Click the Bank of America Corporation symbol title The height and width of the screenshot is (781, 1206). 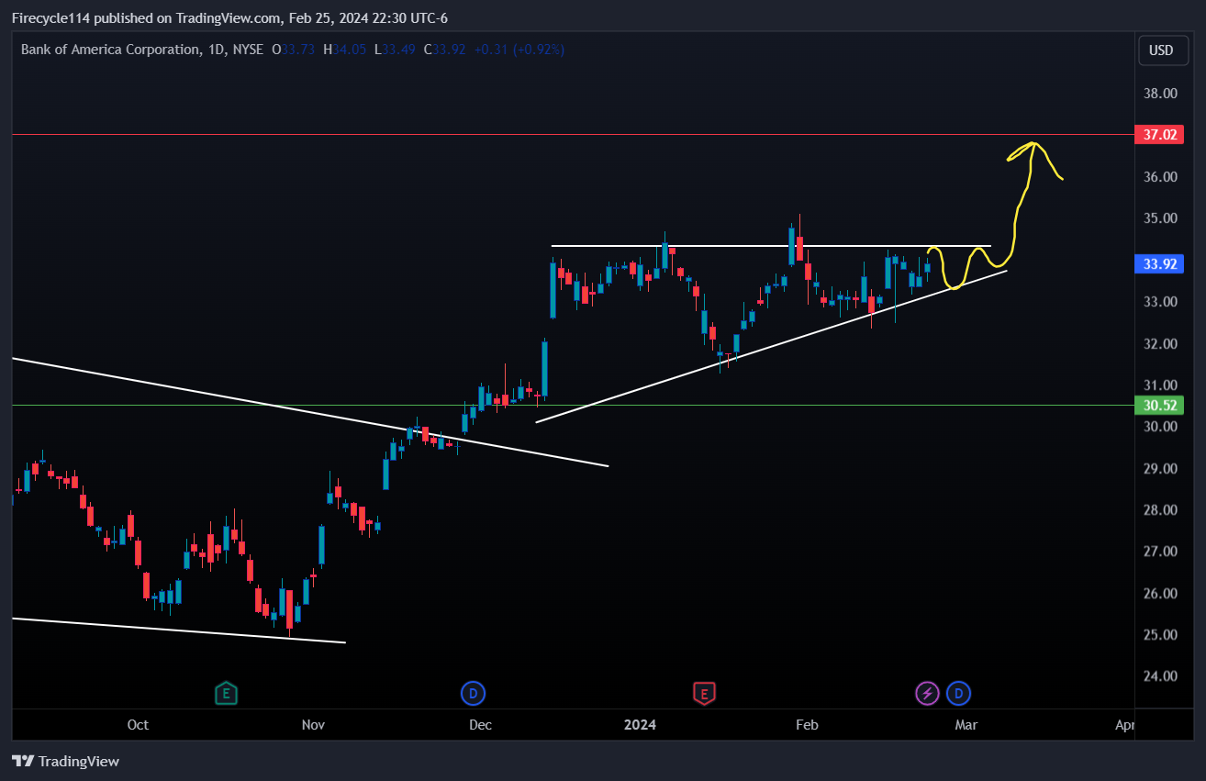[x=109, y=50]
